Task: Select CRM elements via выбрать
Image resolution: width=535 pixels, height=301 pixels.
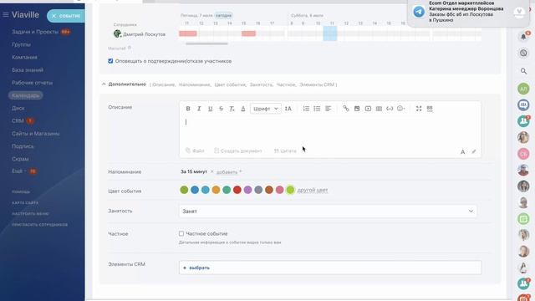Action: point(196,268)
